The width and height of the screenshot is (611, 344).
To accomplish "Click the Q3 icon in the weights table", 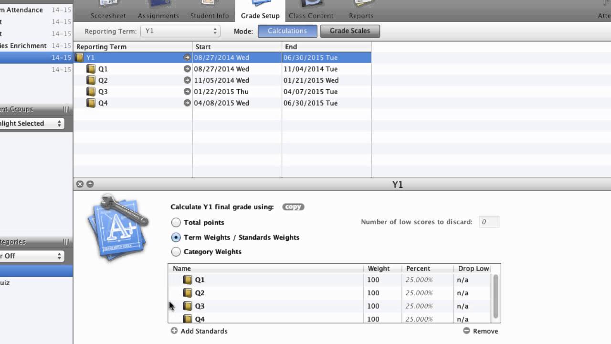I will click(188, 306).
